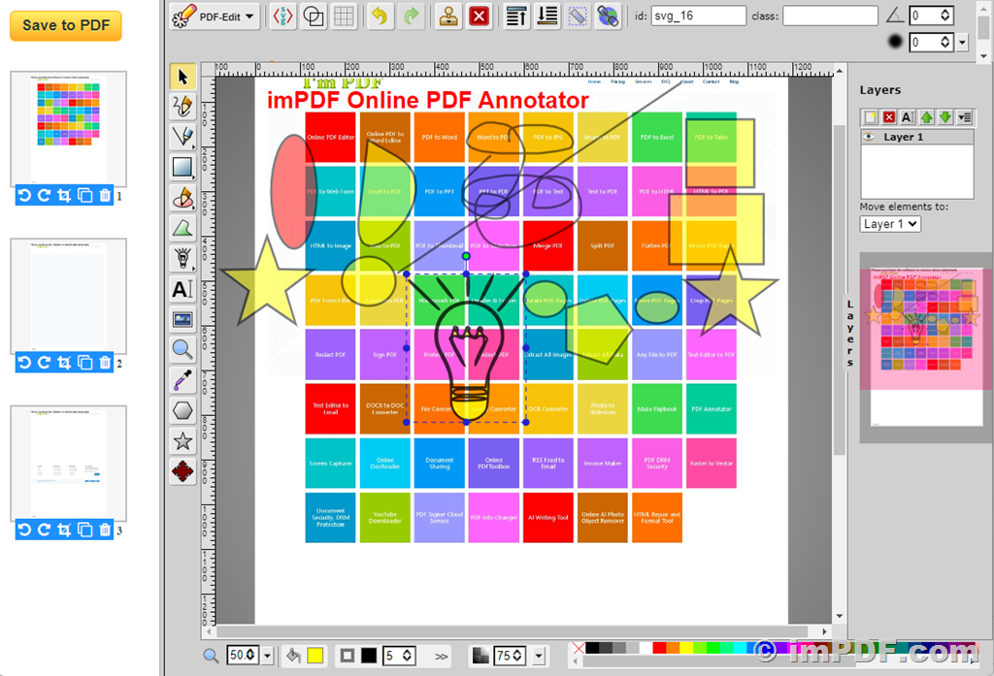The image size is (994, 676).
Task: Click the id field containing svg_16
Action: click(x=698, y=16)
